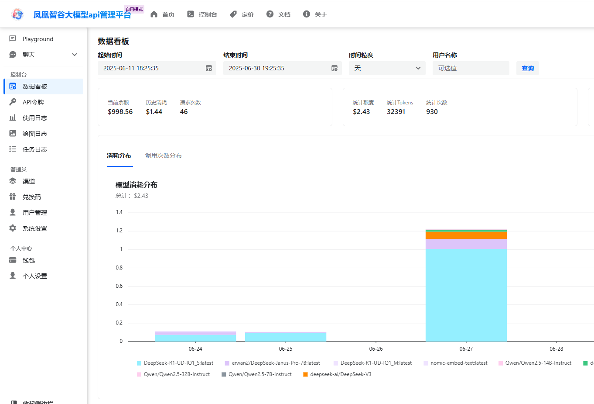Click the platform logo icon
Viewport: 594px width, 404px height.
point(17,14)
